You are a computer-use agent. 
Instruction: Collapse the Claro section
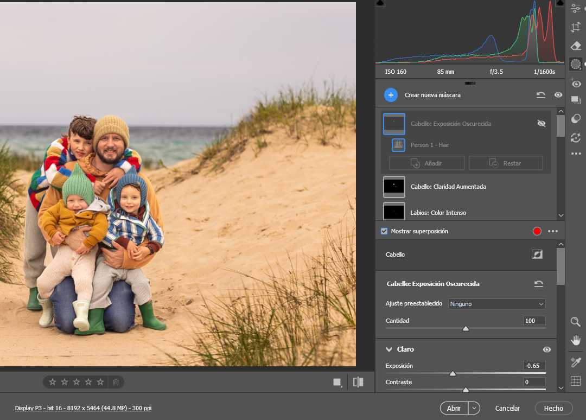click(389, 349)
